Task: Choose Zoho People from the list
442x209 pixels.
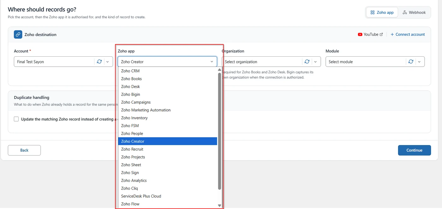Action: 168,133
